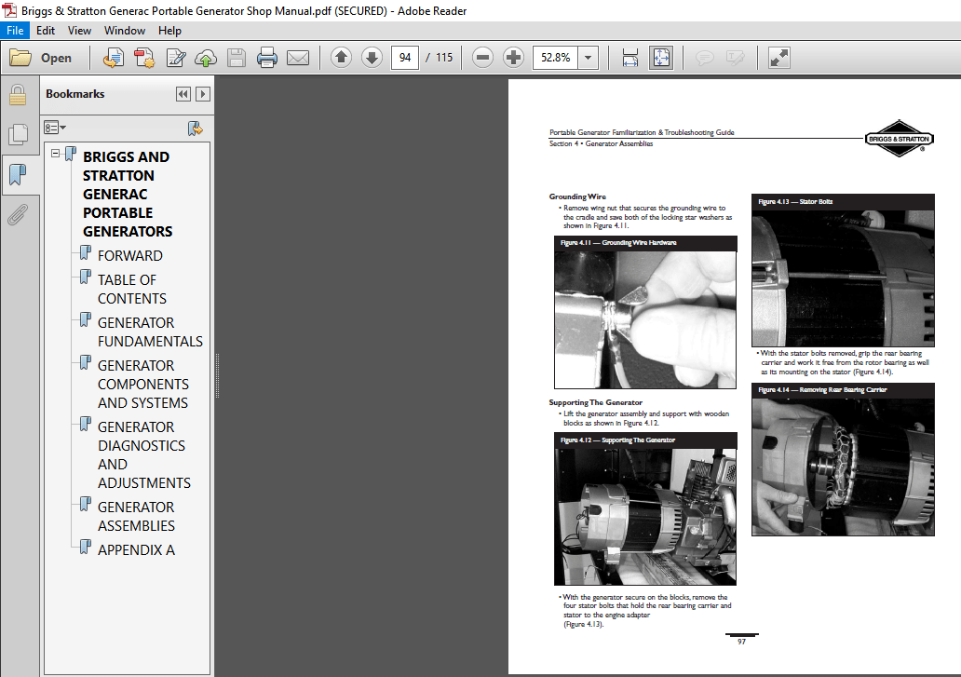Open the Window menu
961x677 pixels.
pyautogui.click(x=125, y=31)
